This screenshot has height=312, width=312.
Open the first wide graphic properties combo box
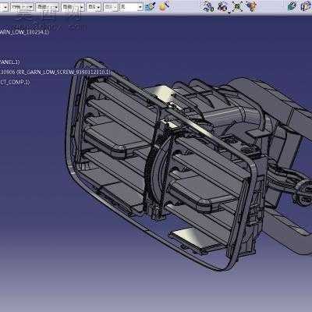coord(21,7)
